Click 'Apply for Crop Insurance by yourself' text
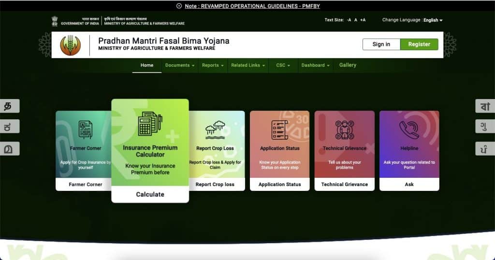This screenshot has height=260, width=495. 86,165
